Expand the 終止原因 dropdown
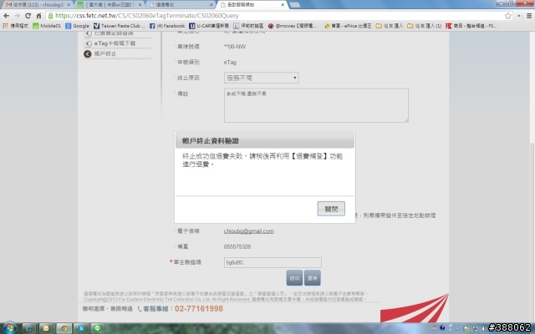 point(262,78)
